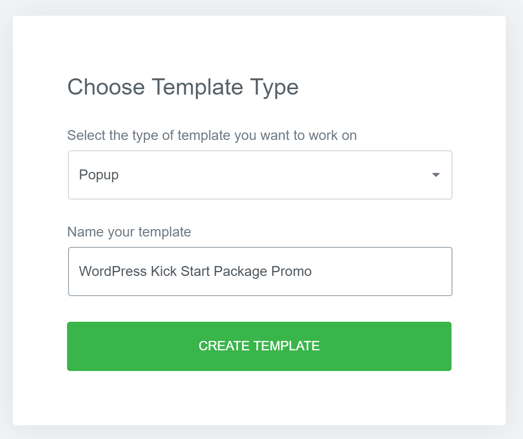
Task: Place cursor on the word Start in name field
Action: click(x=195, y=271)
